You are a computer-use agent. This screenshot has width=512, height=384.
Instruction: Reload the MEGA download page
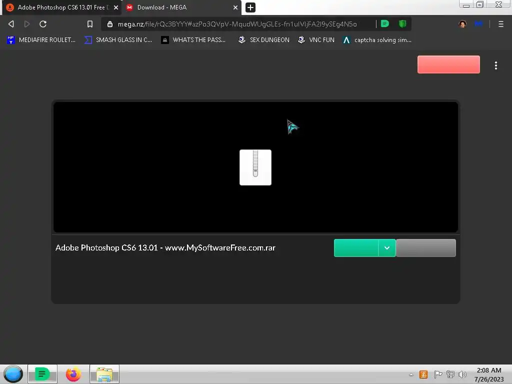(x=43, y=24)
